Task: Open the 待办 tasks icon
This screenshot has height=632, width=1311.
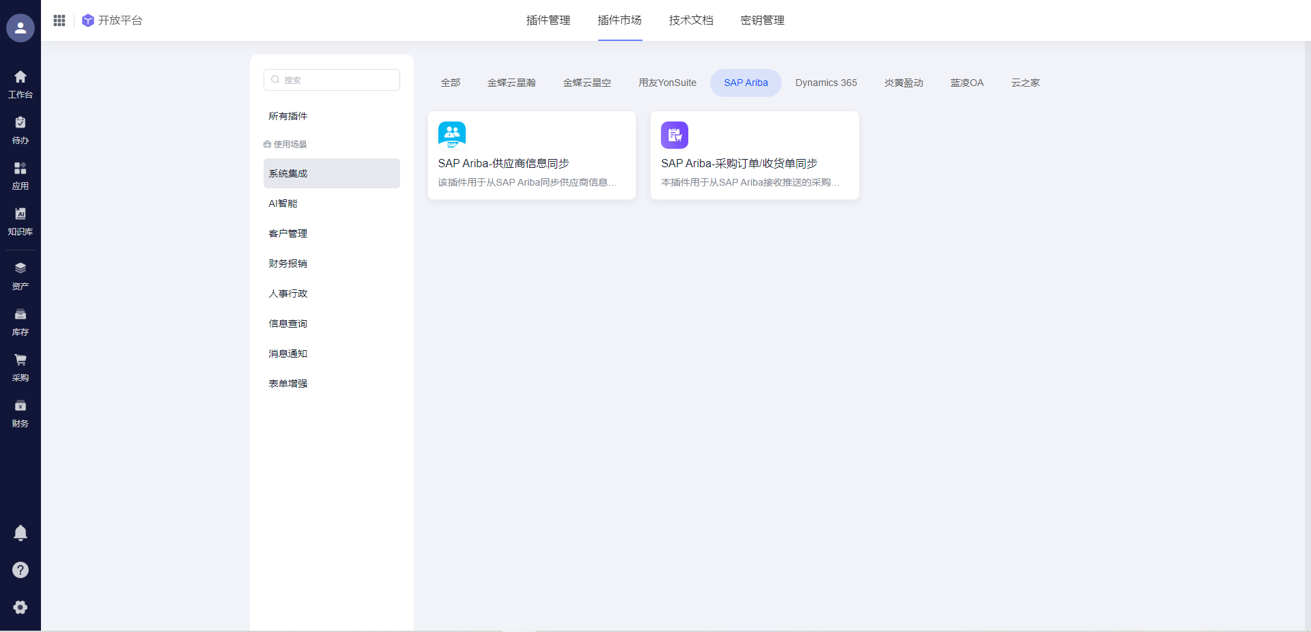Action: tap(20, 129)
